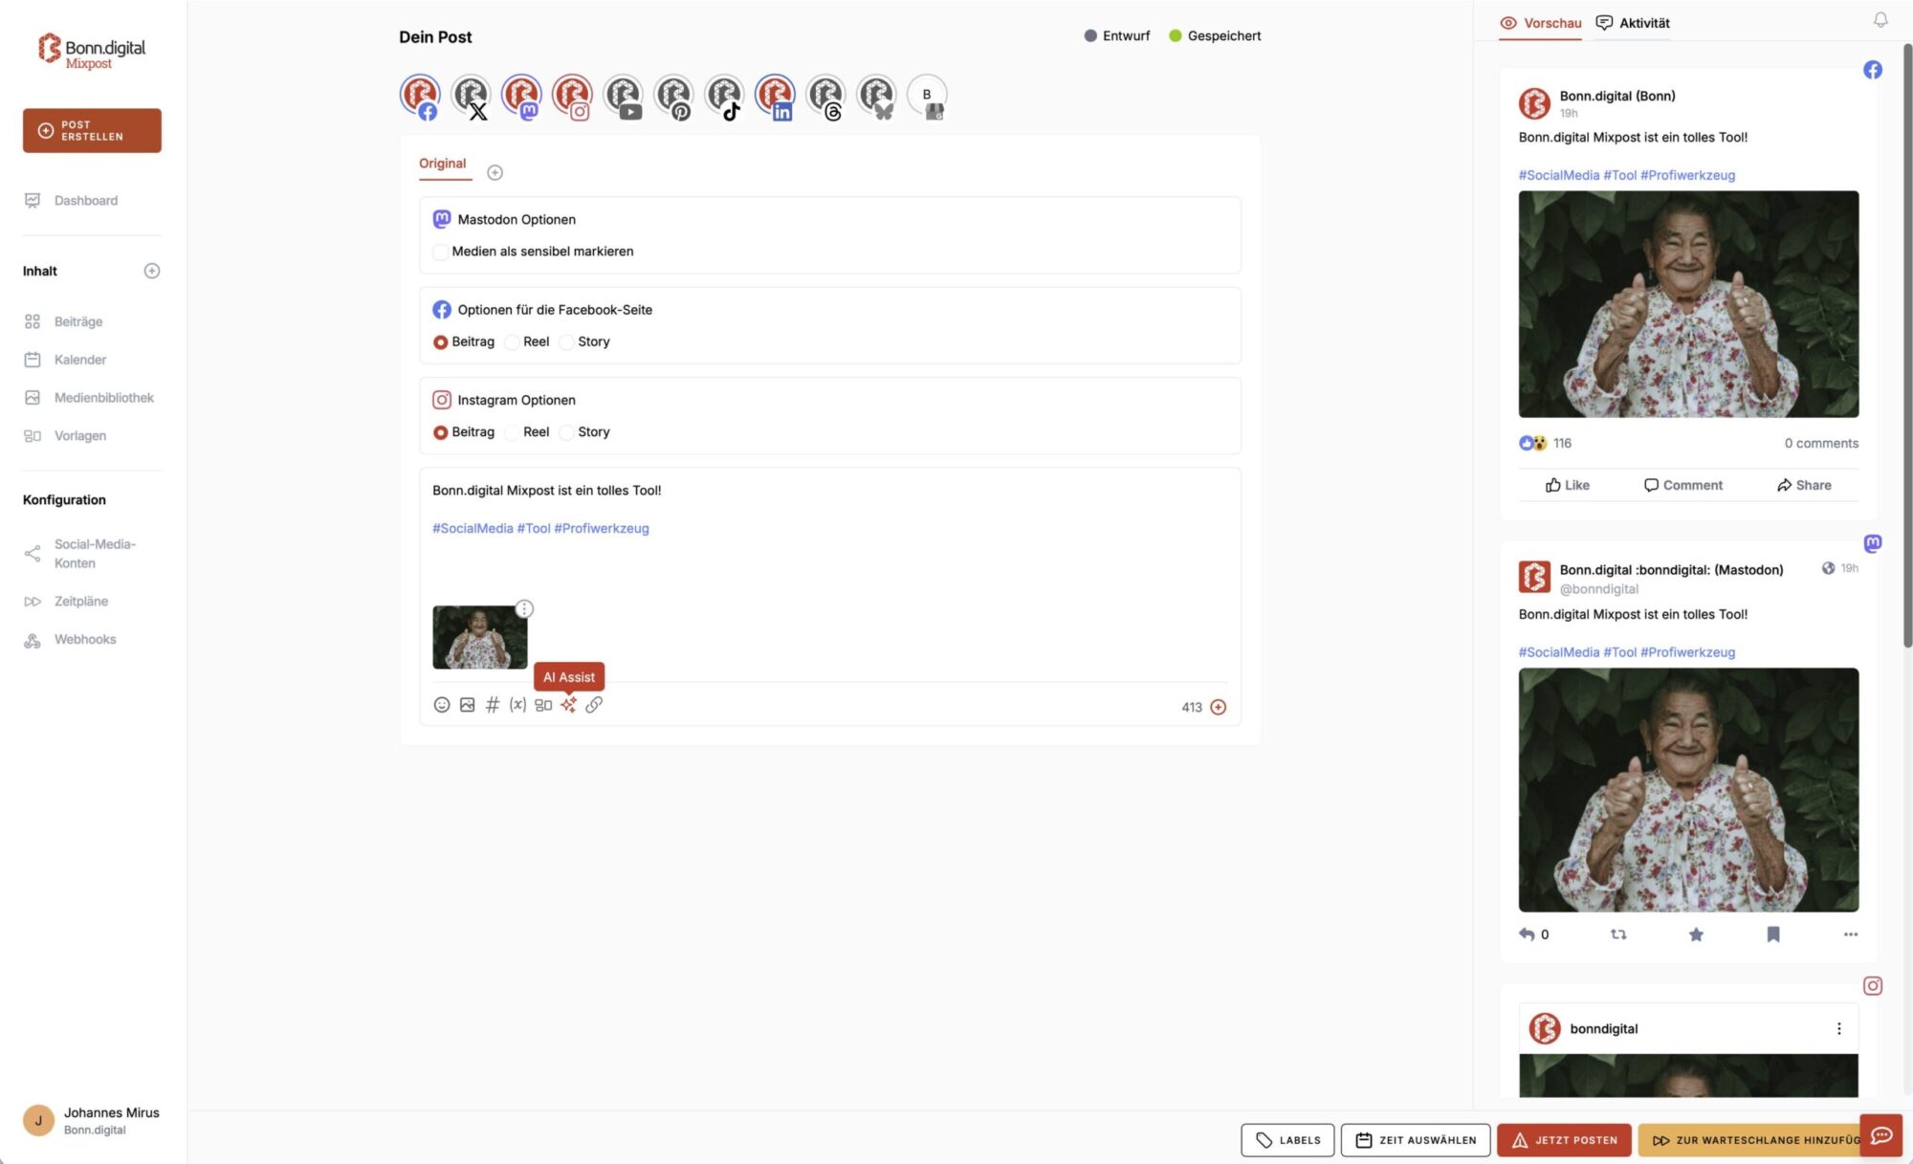This screenshot has width=1913, height=1164.
Task: Select the TikTok account avatar
Action: (724, 96)
